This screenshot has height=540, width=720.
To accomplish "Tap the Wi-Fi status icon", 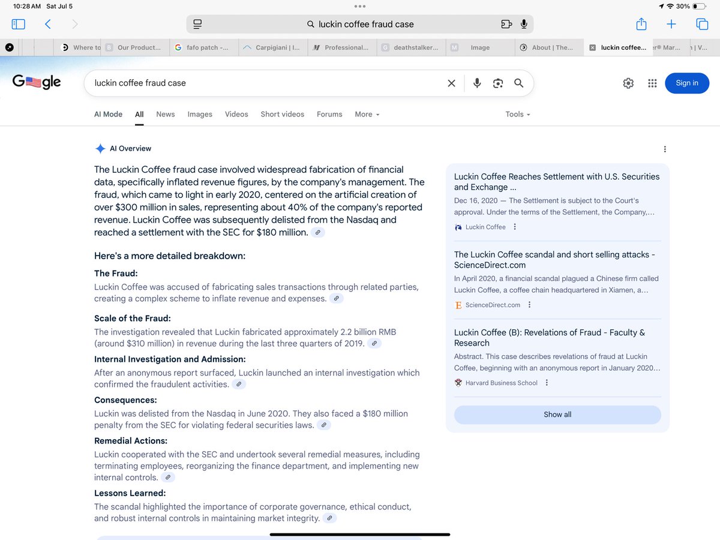I will [x=670, y=6].
